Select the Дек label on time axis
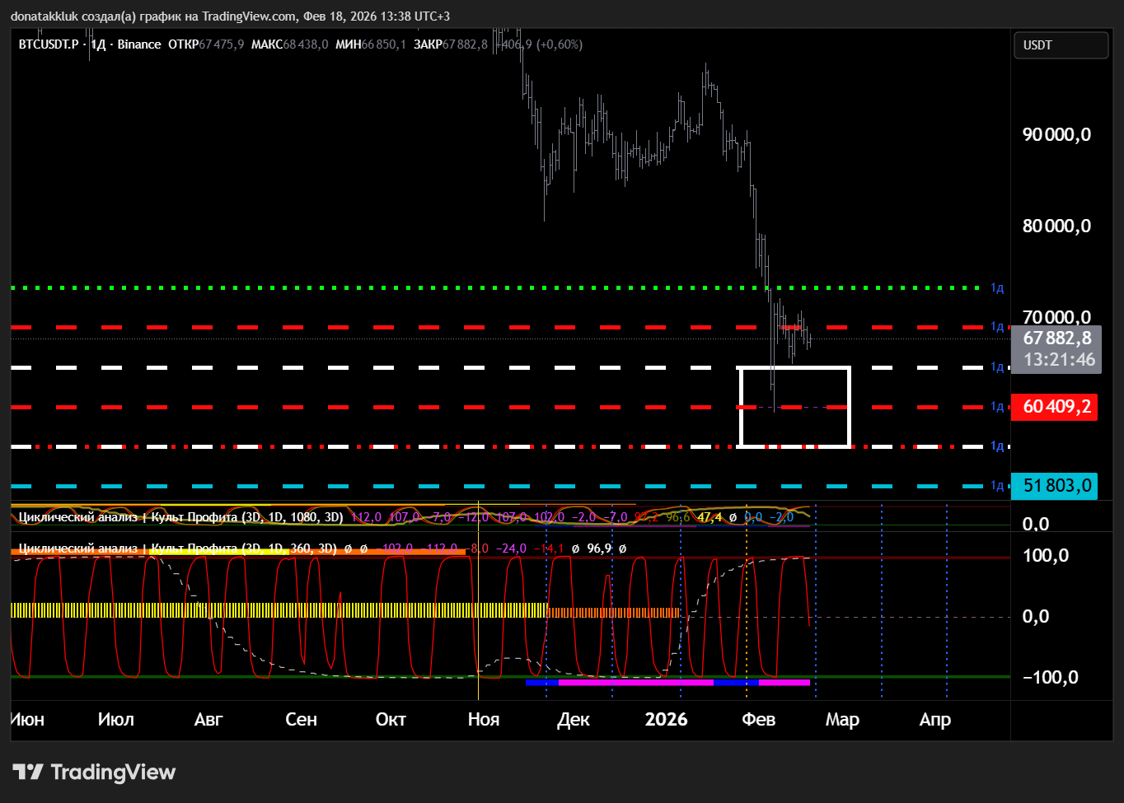The image size is (1124, 803). [574, 720]
